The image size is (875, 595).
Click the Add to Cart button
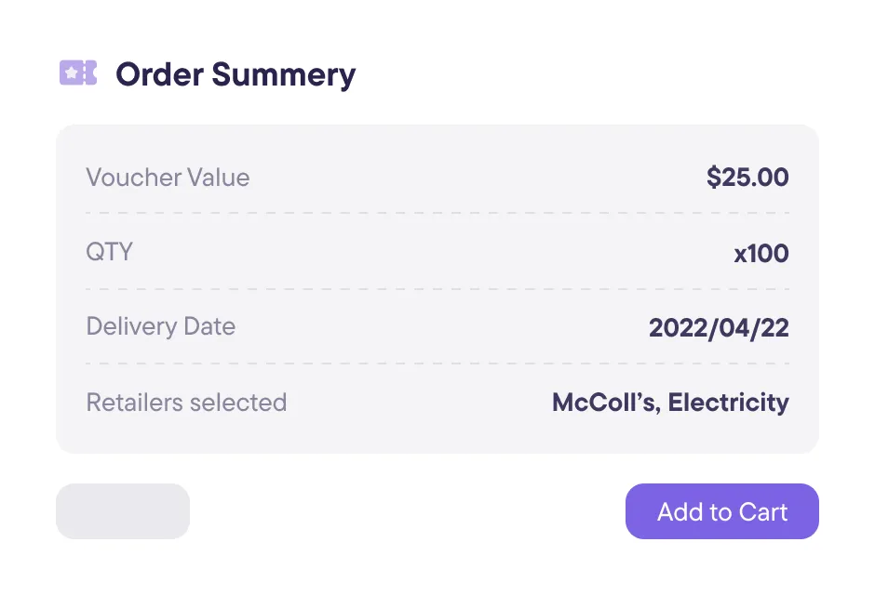click(721, 511)
